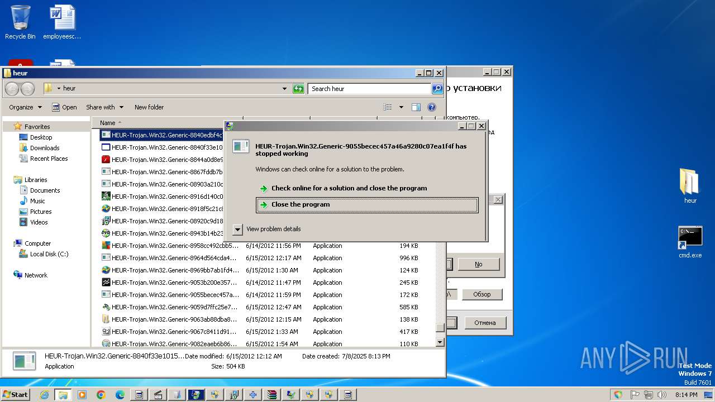
Task: Open address bar history dropdown
Action: pos(284,89)
